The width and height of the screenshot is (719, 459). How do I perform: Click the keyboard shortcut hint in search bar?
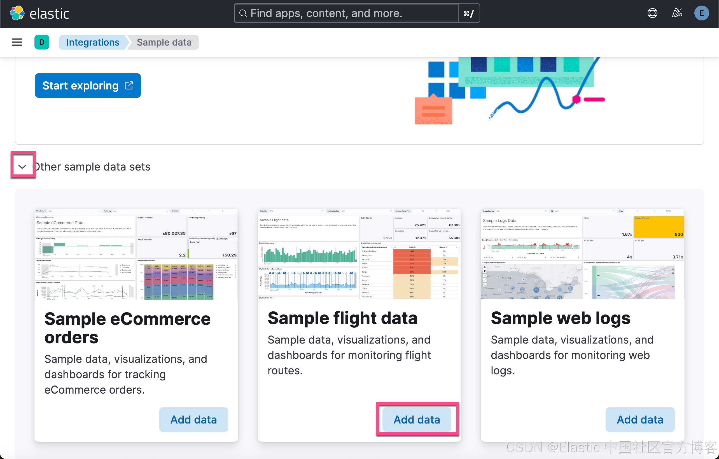click(x=468, y=13)
